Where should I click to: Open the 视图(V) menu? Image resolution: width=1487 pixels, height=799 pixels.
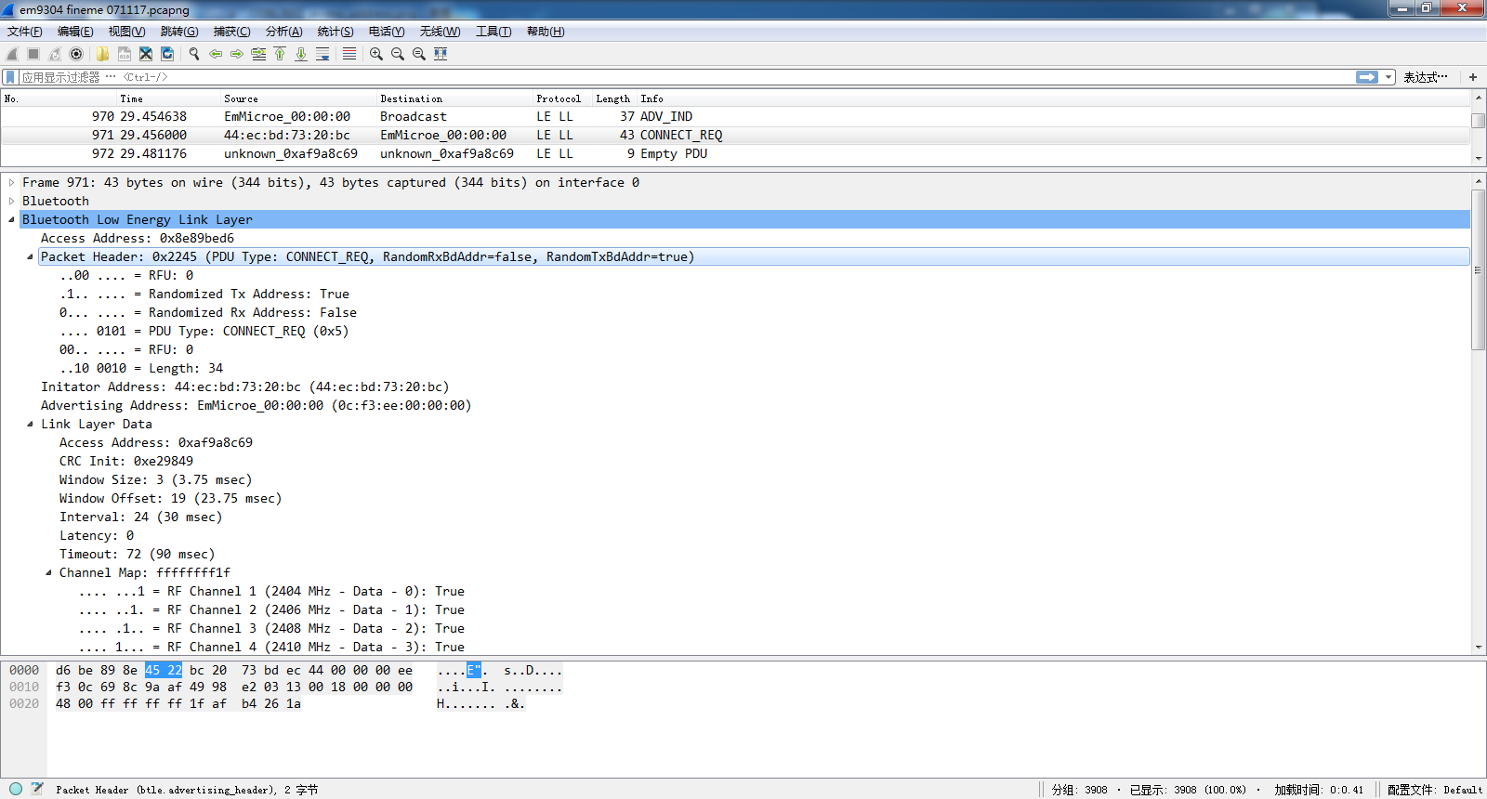click(x=126, y=32)
